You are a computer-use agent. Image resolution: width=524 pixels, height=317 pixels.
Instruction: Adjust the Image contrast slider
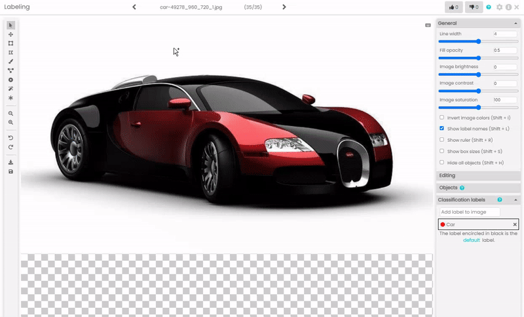point(478,91)
